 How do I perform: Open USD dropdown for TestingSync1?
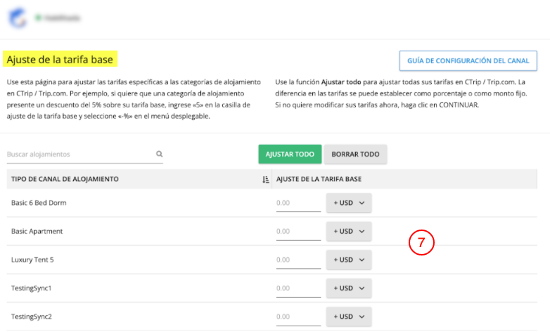tap(348, 288)
